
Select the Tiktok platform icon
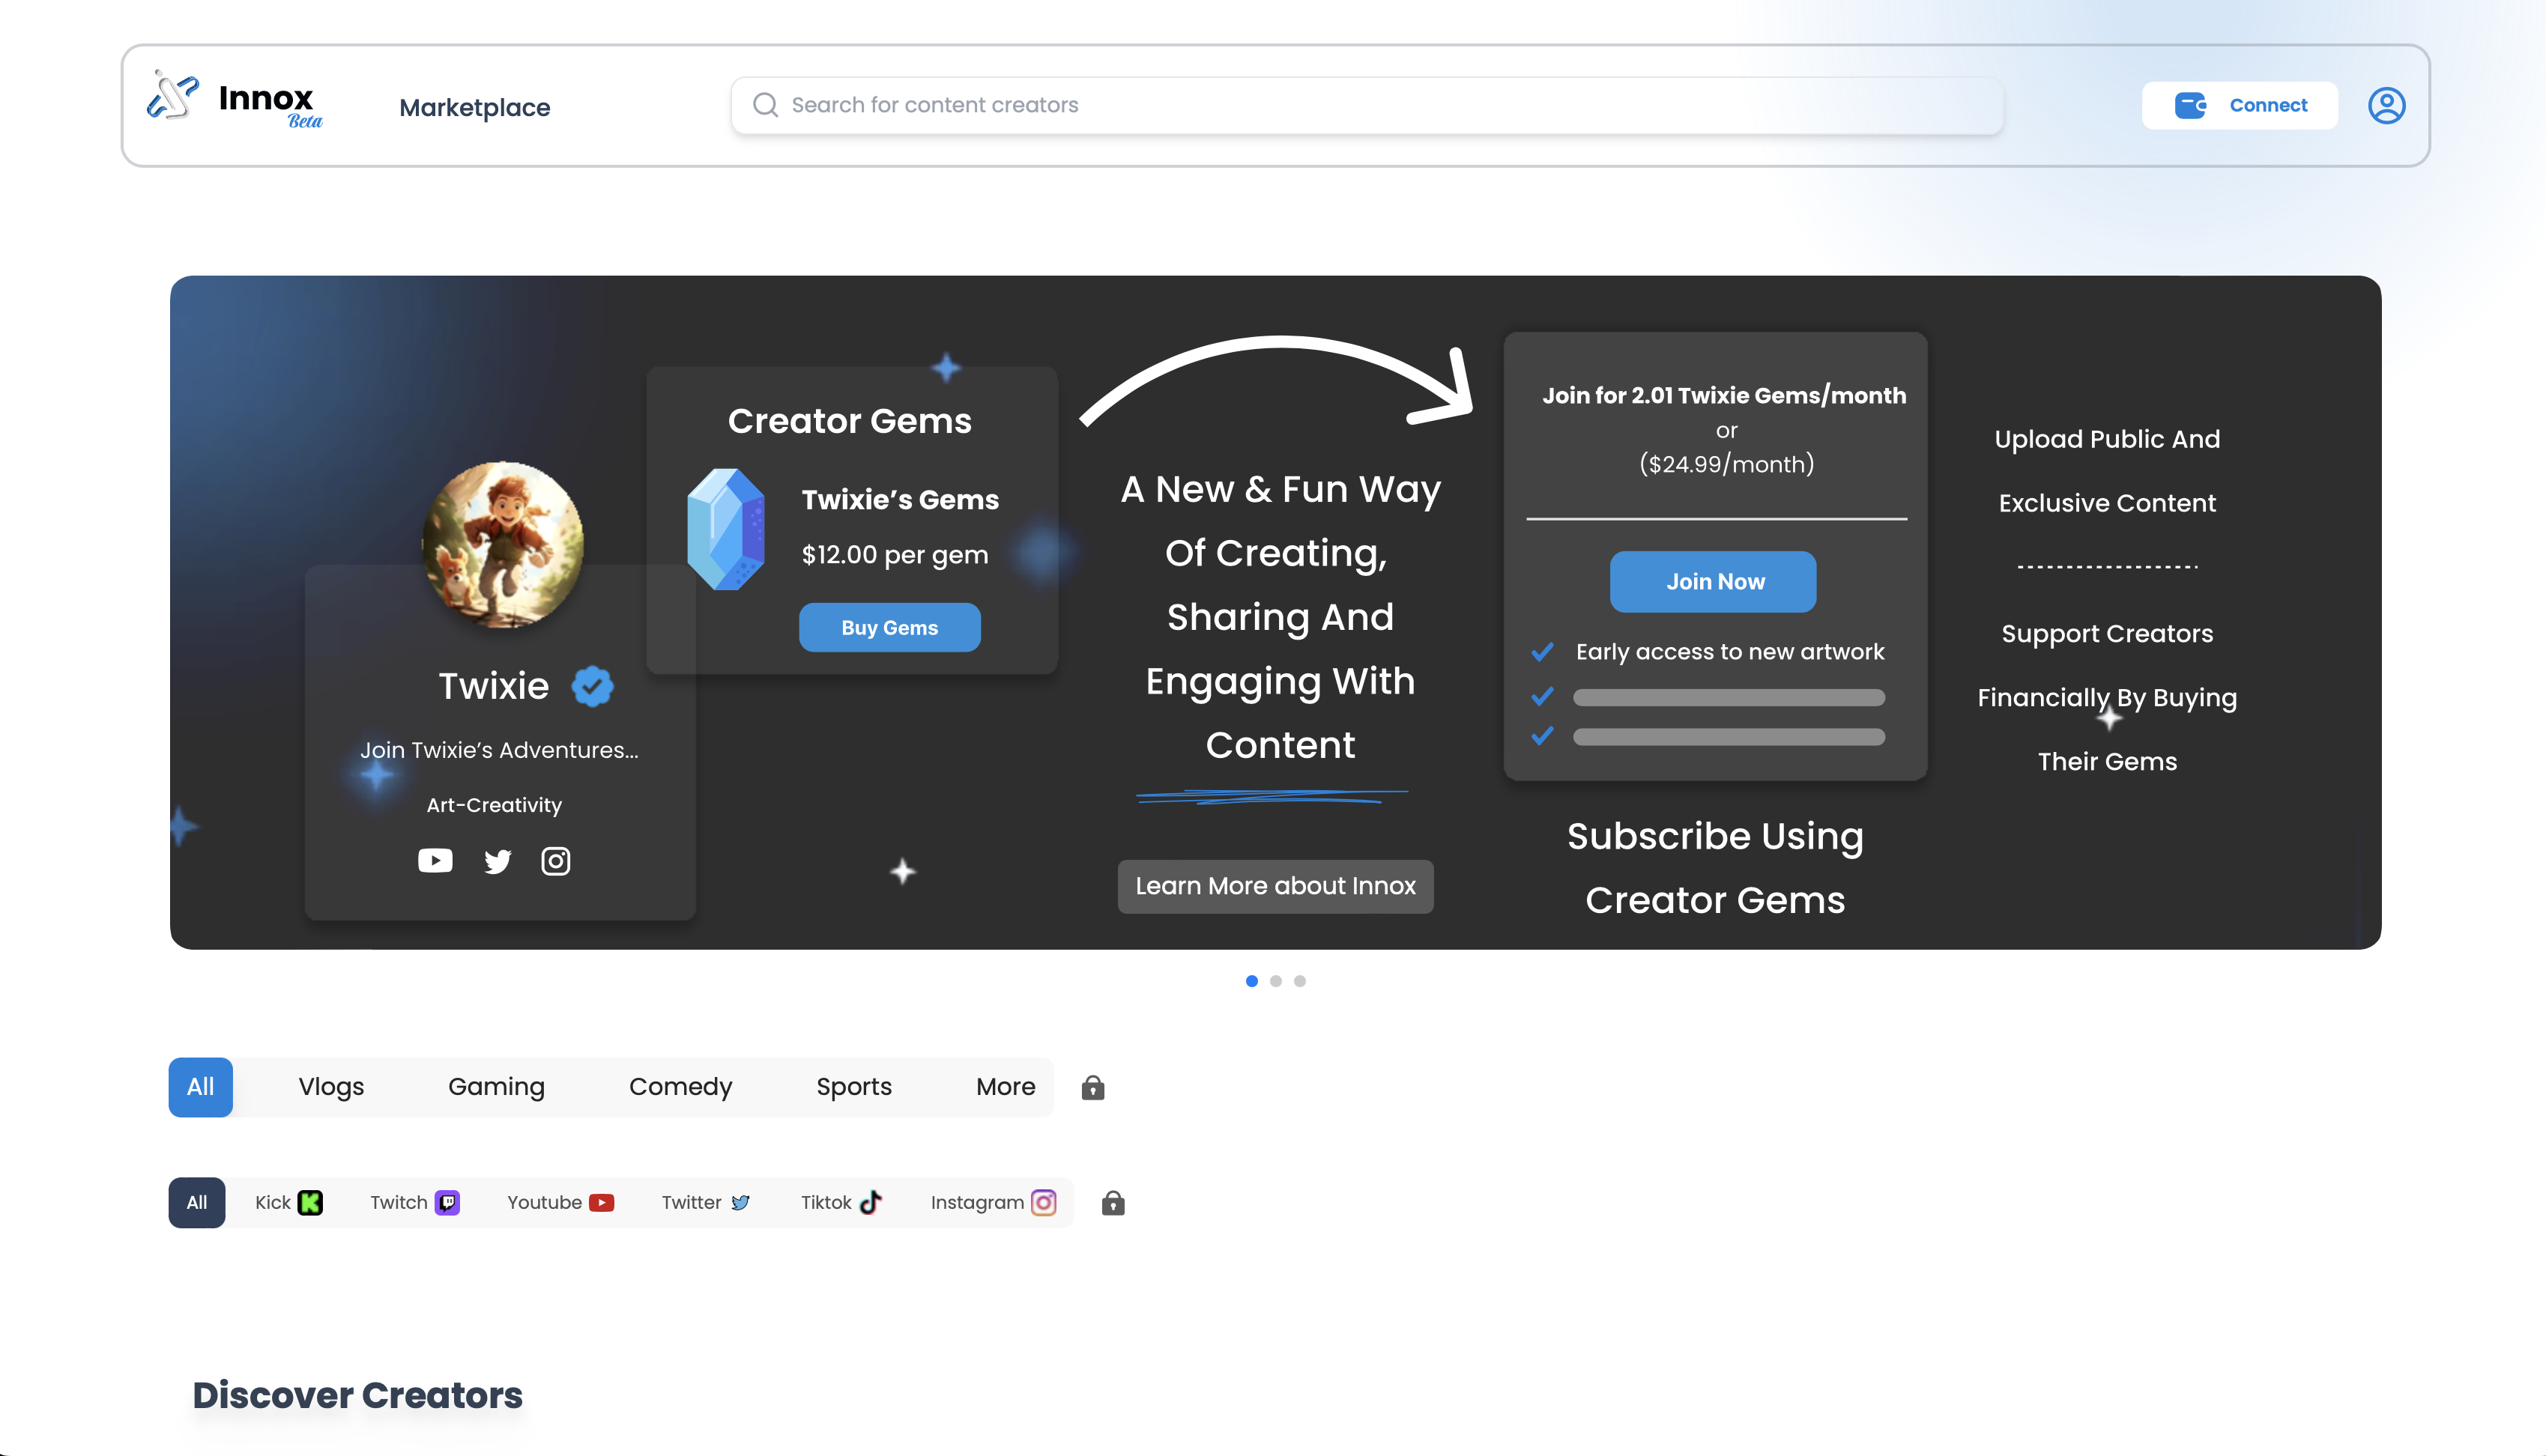click(872, 1203)
